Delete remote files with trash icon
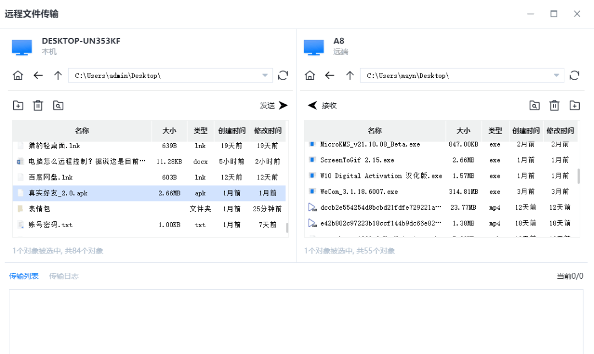 click(554, 105)
